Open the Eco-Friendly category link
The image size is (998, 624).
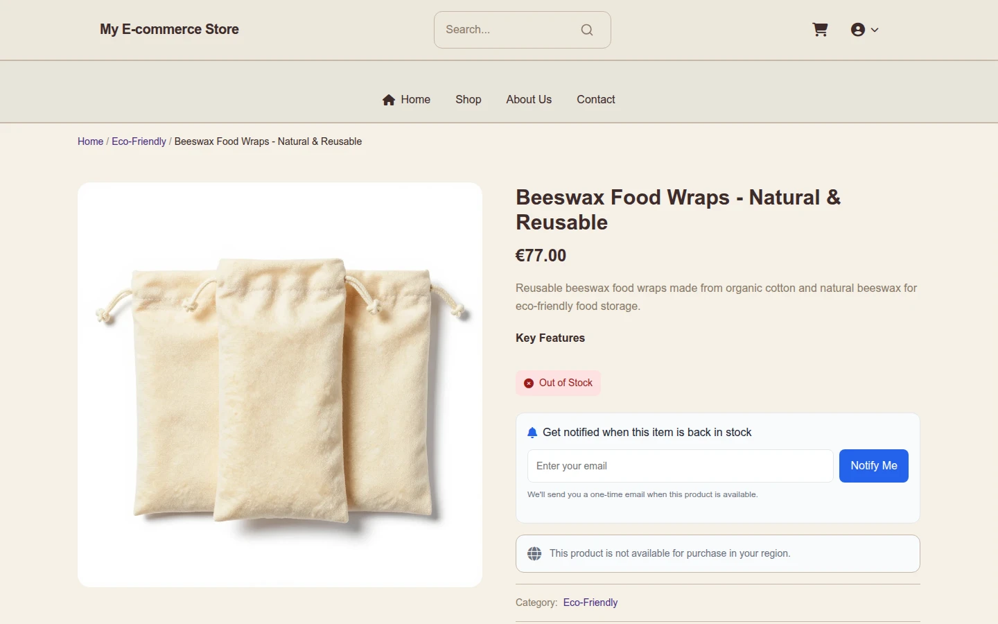pyautogui.click(x=590, y=603)
